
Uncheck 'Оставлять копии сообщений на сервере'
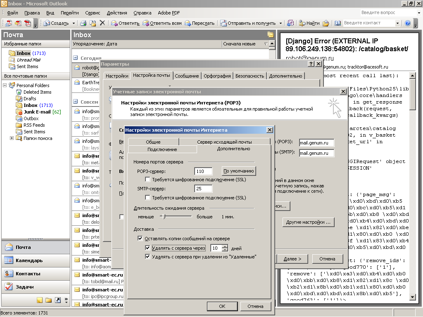tap(140, 239)
